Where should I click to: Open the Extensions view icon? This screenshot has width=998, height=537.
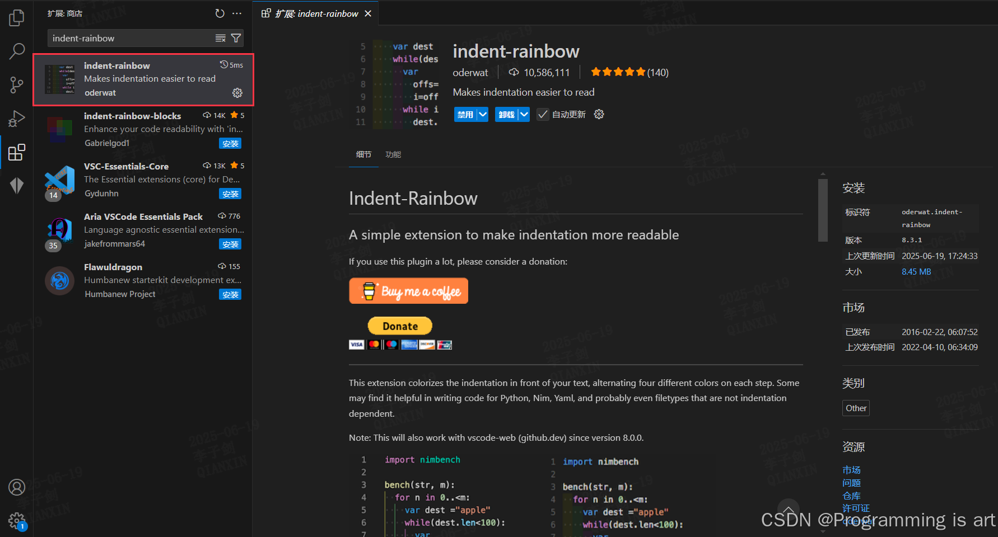pyautogui.click(x=17, y=152)
